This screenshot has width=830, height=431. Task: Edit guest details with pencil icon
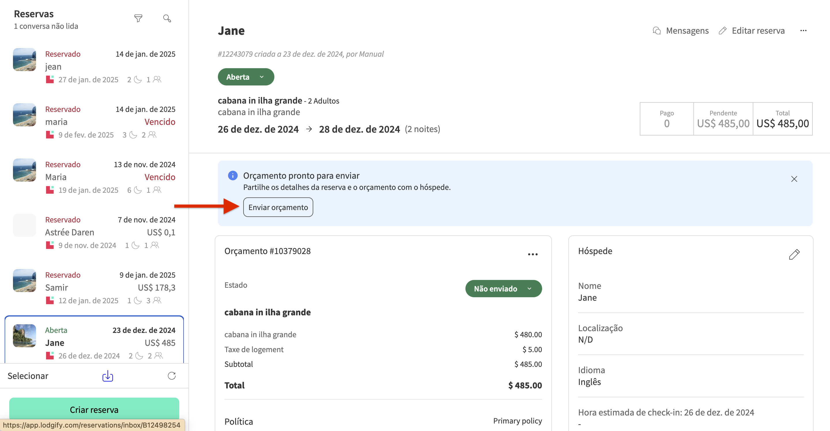(794, 254)
